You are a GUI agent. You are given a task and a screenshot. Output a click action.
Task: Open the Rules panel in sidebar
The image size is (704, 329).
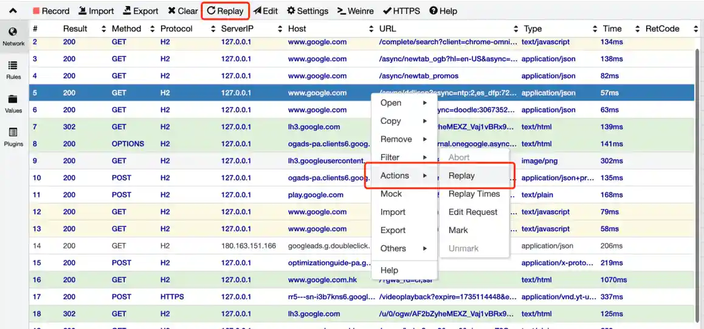(13, 70)
